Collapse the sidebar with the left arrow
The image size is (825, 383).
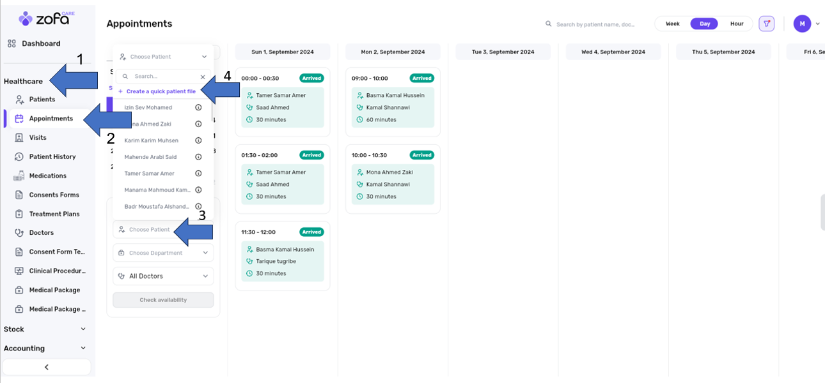pyautogui.click(x=46, y=367)
